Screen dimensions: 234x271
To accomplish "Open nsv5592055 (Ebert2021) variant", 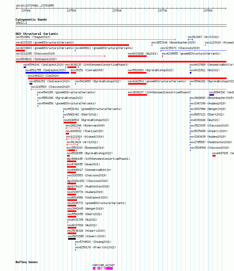I will click(85, 214).
